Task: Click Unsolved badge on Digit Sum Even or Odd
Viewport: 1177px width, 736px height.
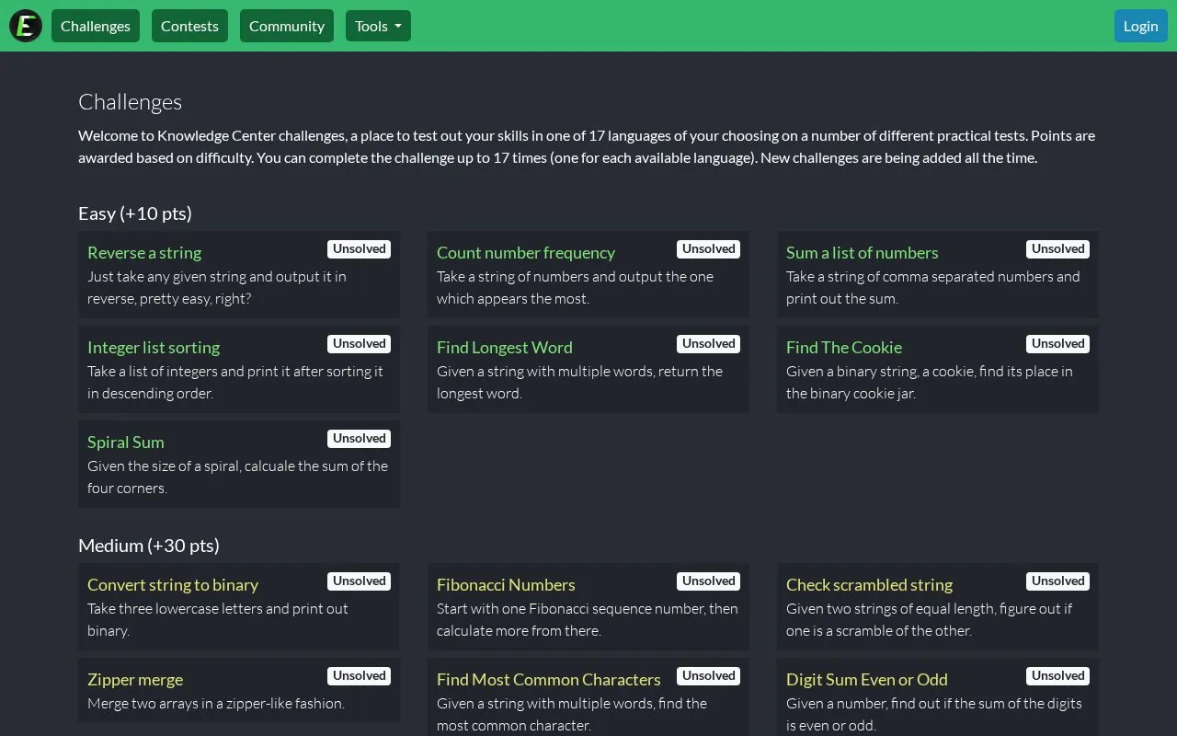Action: coord(1058,676)
